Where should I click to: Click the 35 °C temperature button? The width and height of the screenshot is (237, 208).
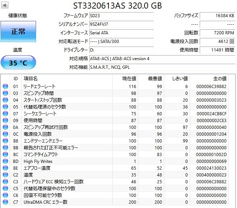click(x=18, y=63)
